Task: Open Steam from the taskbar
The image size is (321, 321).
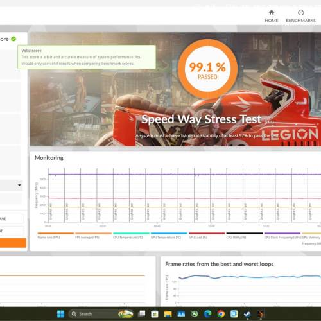Action: [x=247, y=314]
